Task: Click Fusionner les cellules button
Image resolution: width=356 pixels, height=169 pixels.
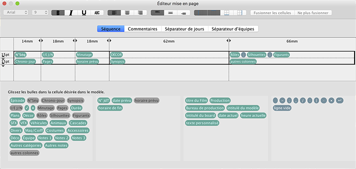Action: click(x=272, y=13)
